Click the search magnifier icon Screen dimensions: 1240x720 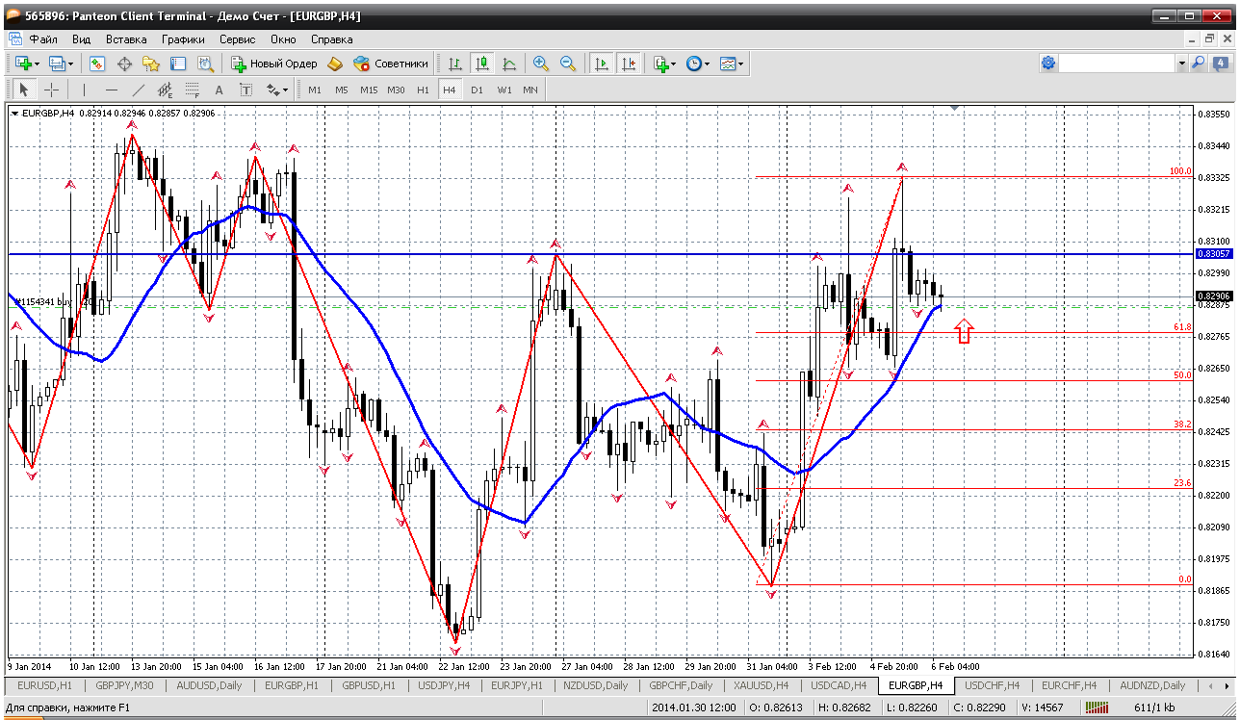1199,63
